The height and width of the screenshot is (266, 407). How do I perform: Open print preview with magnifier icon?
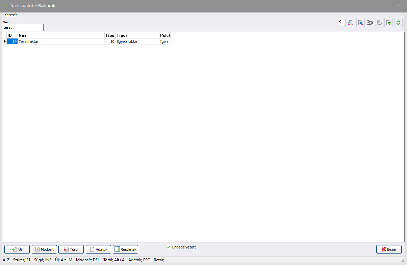coord(360,23)
